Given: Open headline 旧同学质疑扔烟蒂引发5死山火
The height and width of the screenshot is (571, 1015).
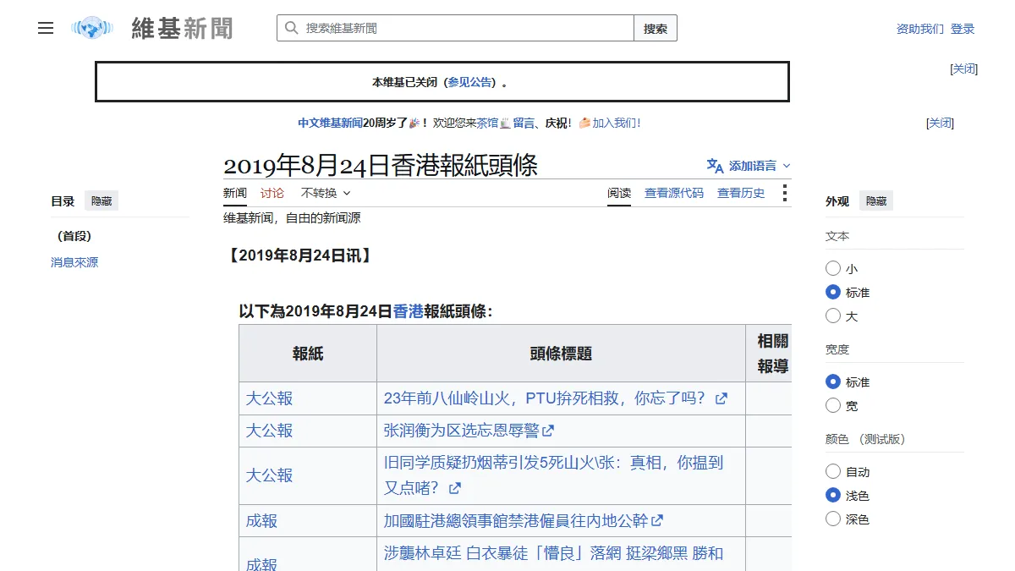Looking at the screenshot, I should coord(554,475).
